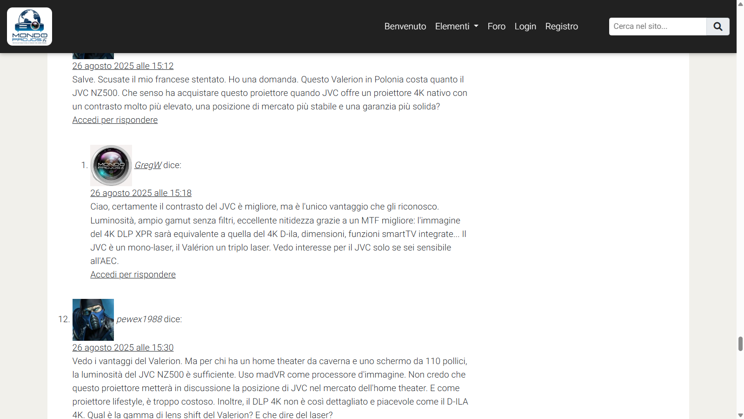Screen dimensions: 744x419
Task: Click pewex1988's Sub-Zero avatar image
Action: (x=93, y=320)
